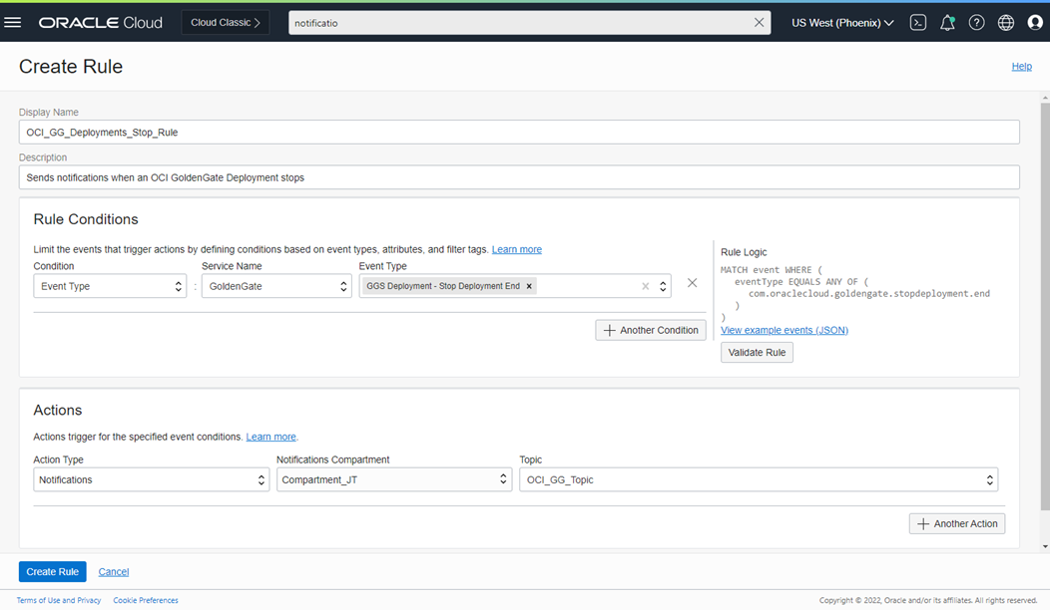Image resolution: width=1050 pixels, height=610 pixels.
Task: Launch Cloud Shell from the header
Action: (918, 22)
